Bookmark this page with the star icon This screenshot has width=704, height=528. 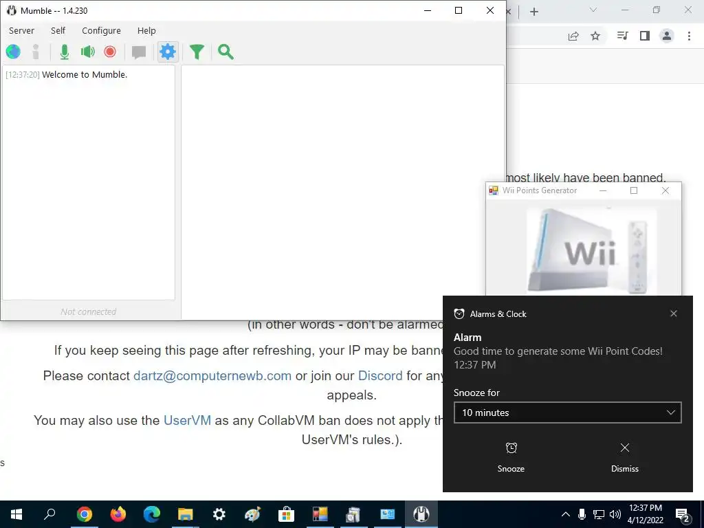coord(595,36)
